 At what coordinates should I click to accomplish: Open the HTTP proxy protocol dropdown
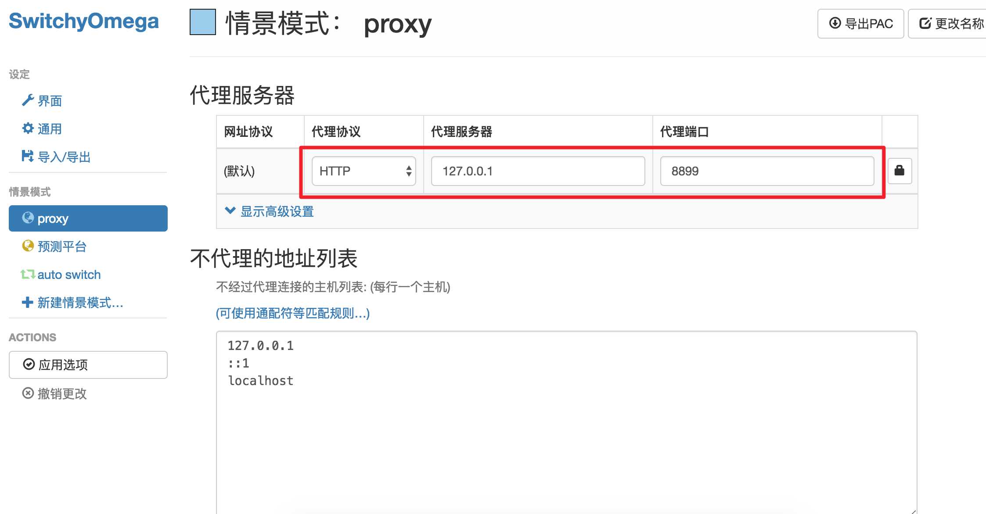tap(364, 171)
